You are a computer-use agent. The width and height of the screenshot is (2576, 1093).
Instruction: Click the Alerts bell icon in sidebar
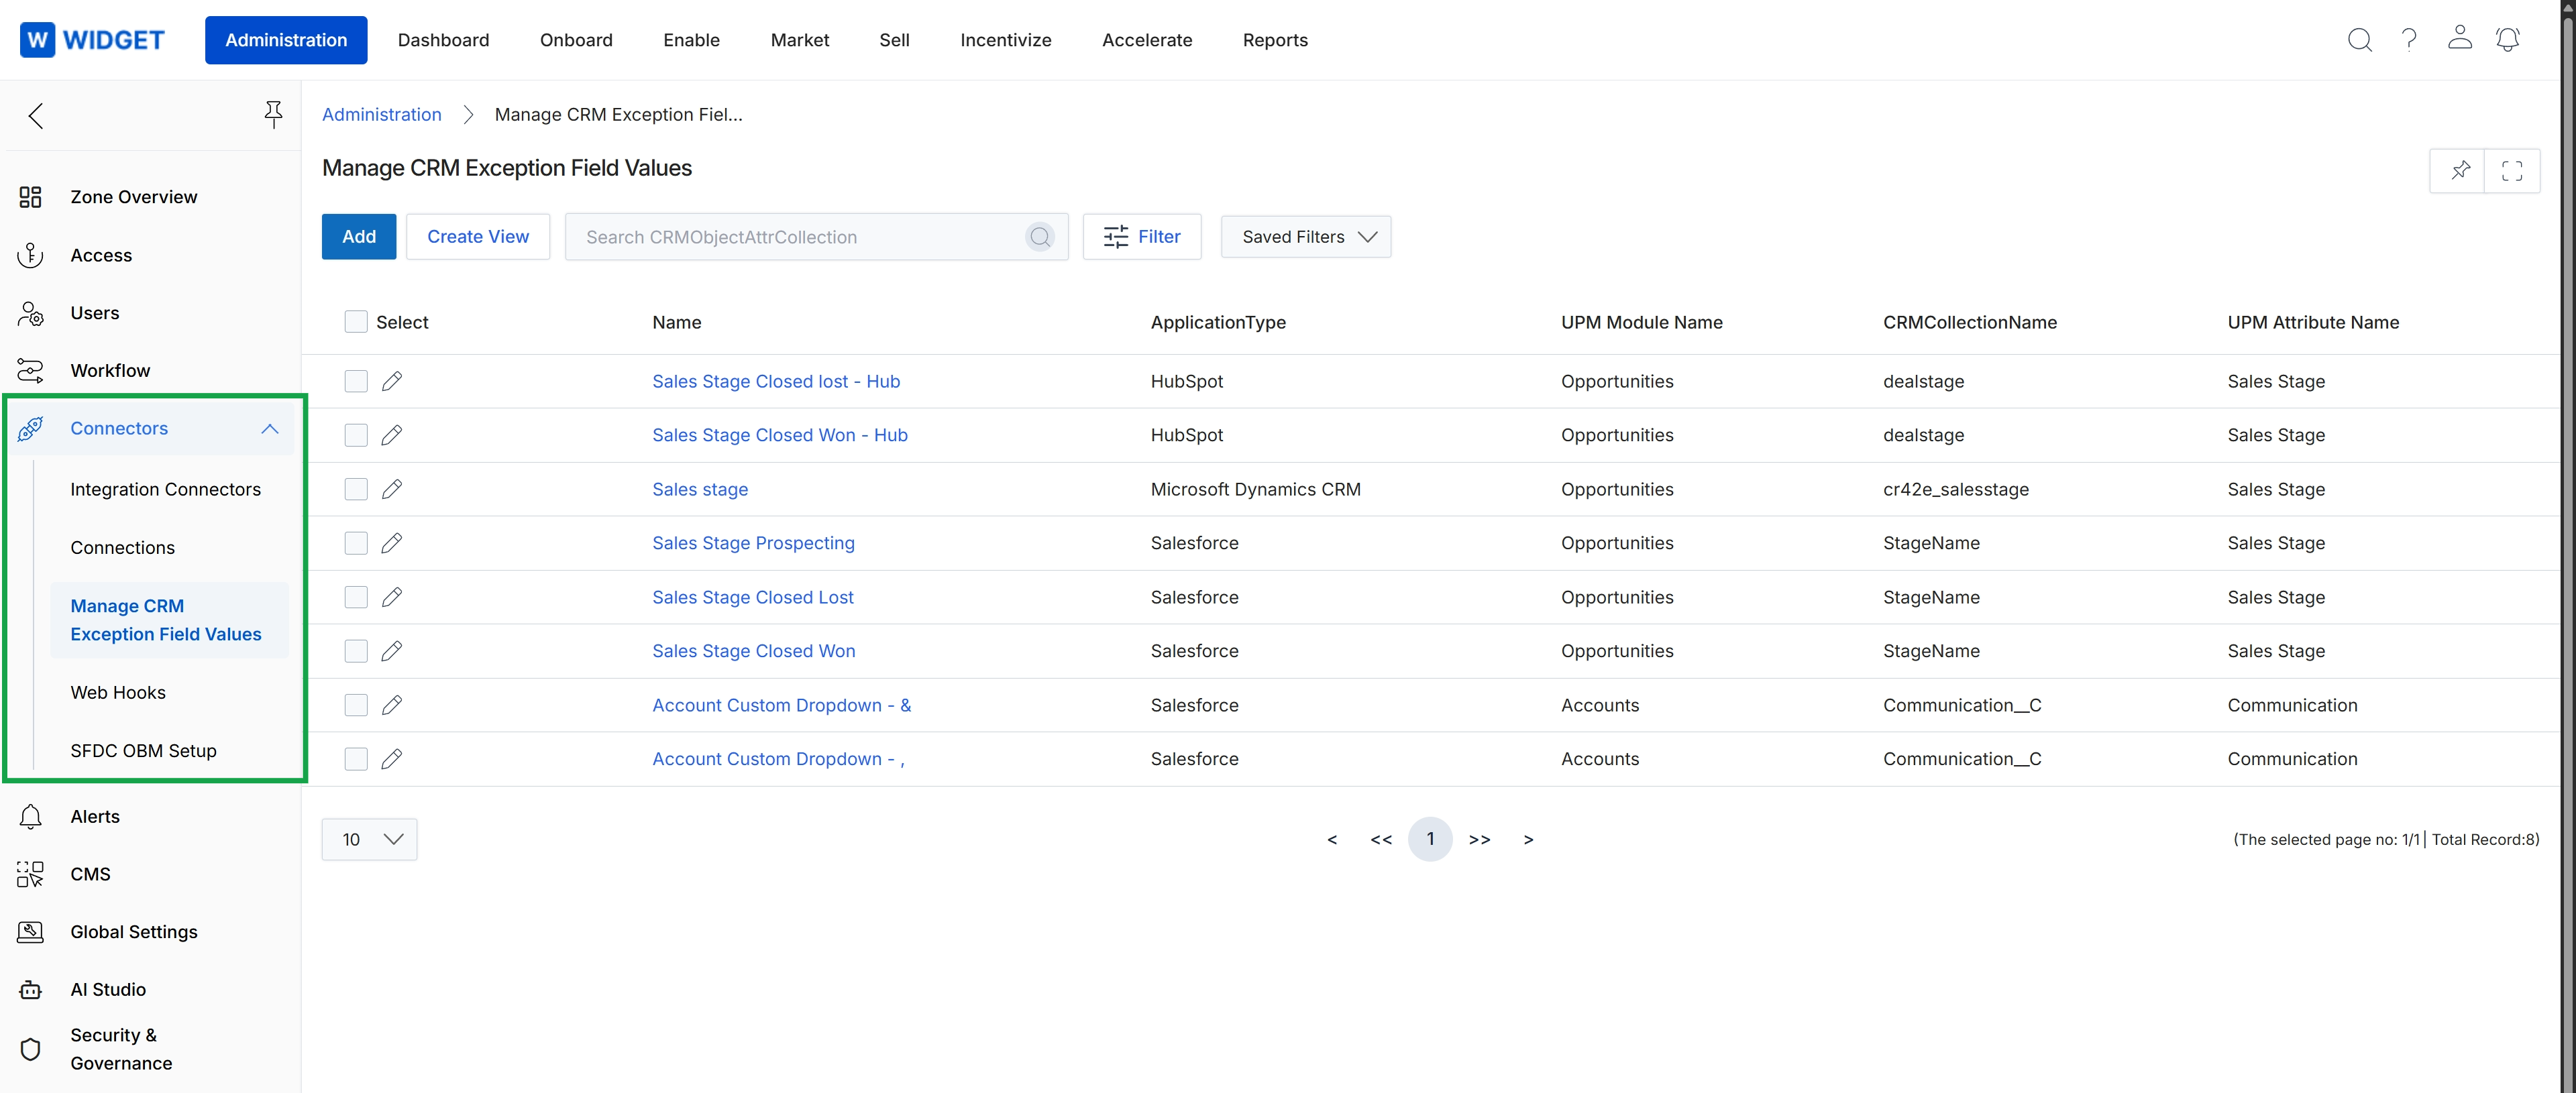(30, 817)
